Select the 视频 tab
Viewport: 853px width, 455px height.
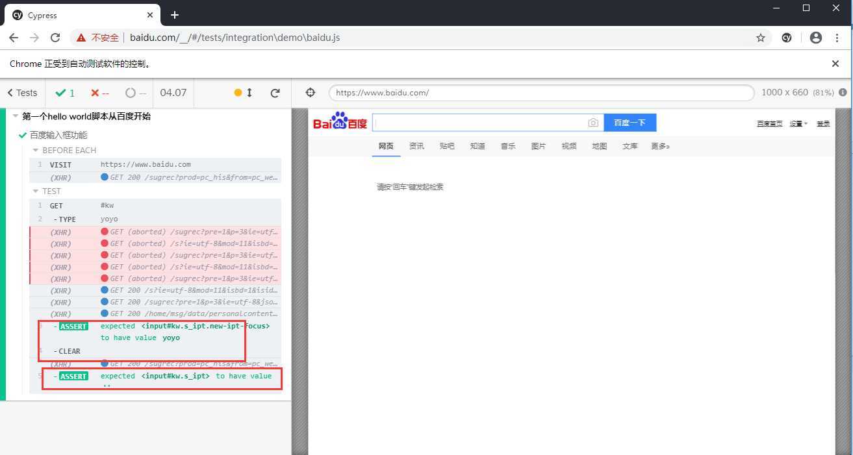[x=569, y=146]
